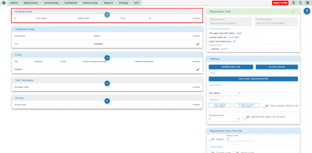Enable Identify the region for Russia
312x153 pixels.
coord(246,117)
